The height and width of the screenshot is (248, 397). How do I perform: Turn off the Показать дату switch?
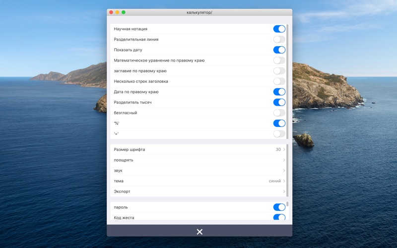(x=279, y=50)
